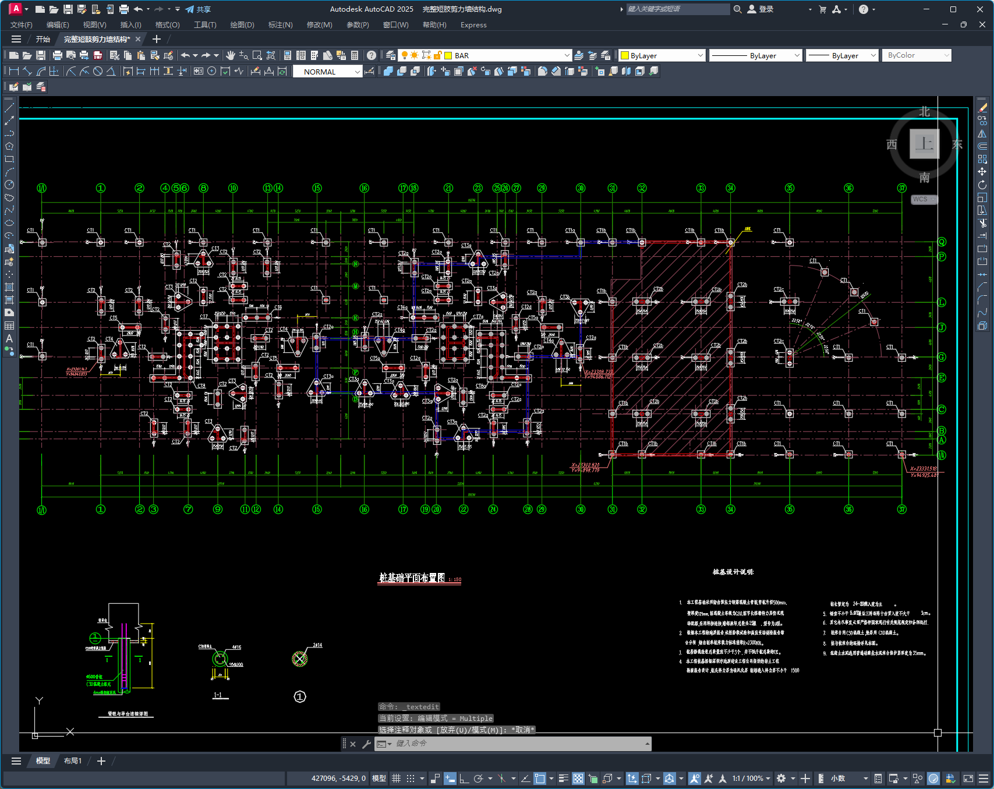
Task: Click the search magnifier icon in title bar
Action: pos(738,9)
